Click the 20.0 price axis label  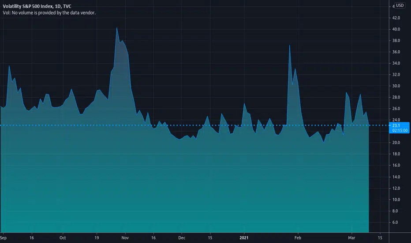[396, 143]
